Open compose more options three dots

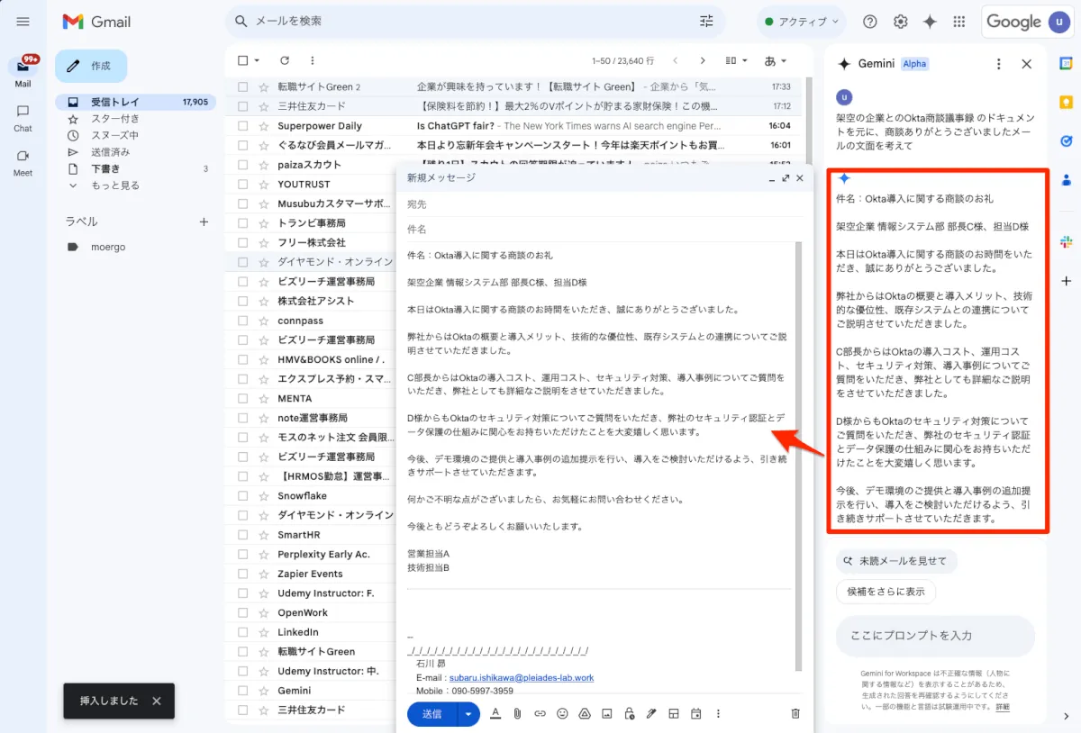coord(718,713)
